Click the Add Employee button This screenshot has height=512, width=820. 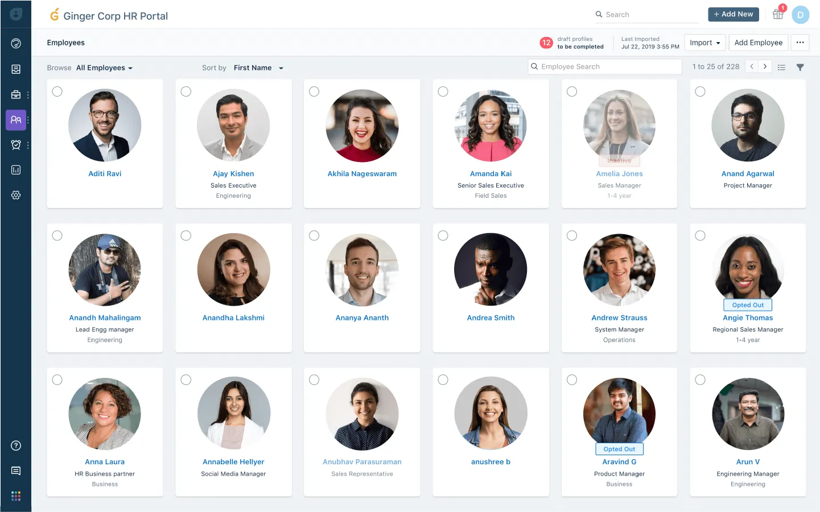(x=759, y=43)
